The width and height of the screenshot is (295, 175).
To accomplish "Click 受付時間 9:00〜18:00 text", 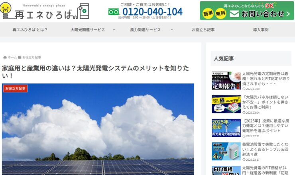I will (145, 17).
